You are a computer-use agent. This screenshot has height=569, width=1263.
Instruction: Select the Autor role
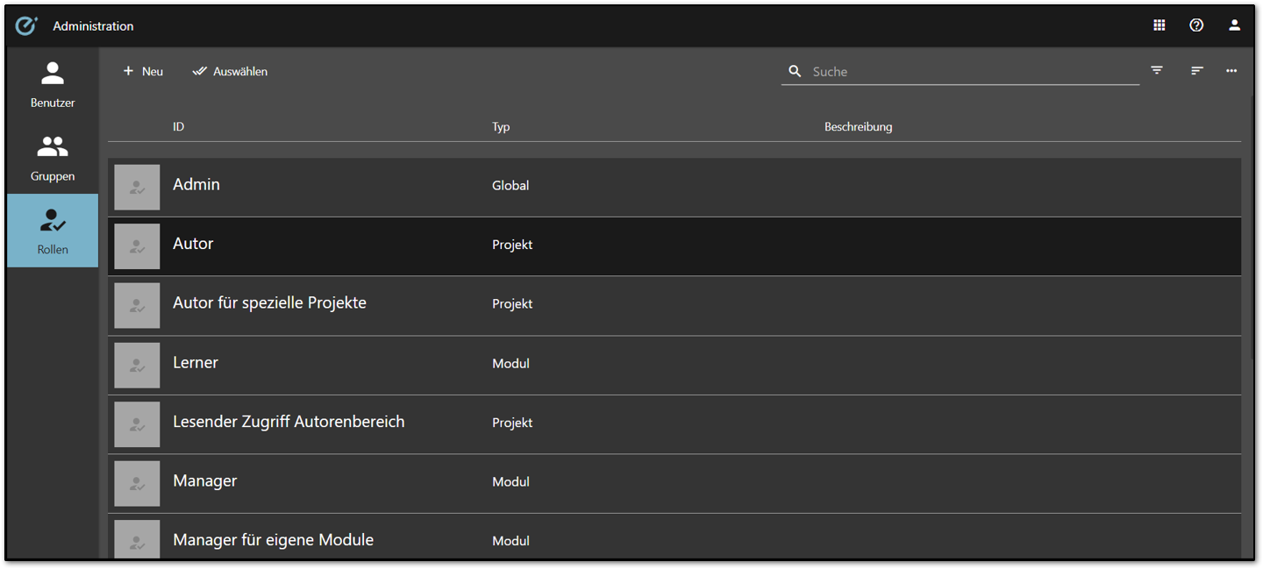(x=674, y=246)
